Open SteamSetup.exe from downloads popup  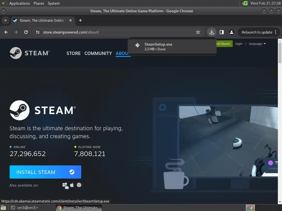(x=172, y=47)
